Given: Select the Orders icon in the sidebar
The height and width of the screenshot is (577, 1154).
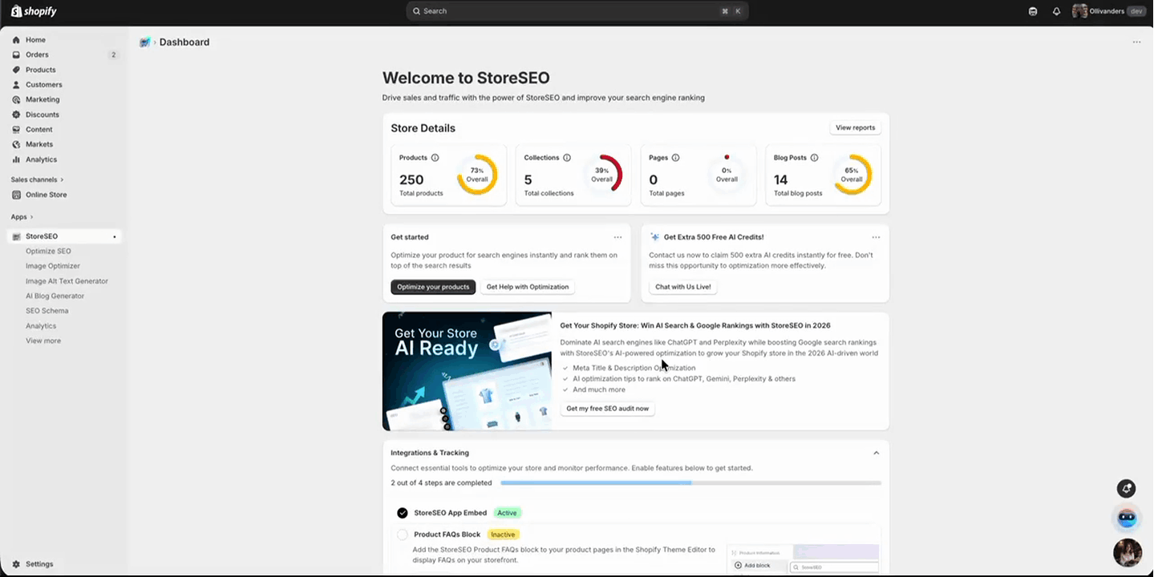Looking at the screenshot, I should (x=17, y=54).
